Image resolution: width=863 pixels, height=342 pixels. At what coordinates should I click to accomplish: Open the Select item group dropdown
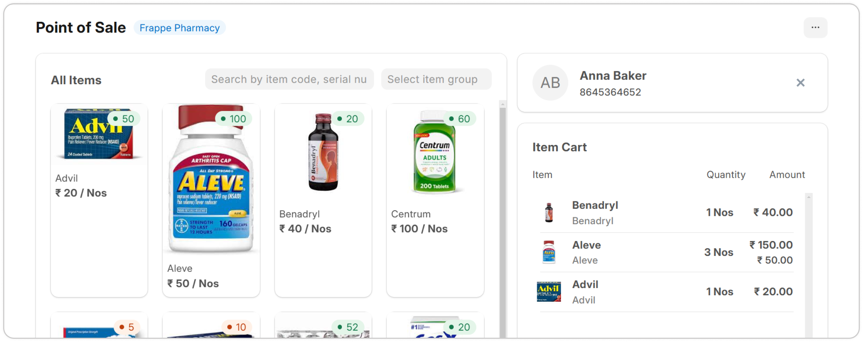[436, 79]
